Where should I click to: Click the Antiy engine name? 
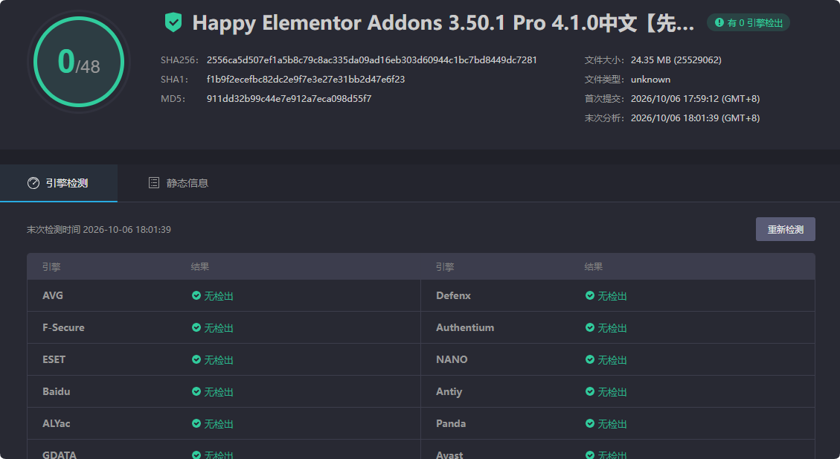click(449, 391)
